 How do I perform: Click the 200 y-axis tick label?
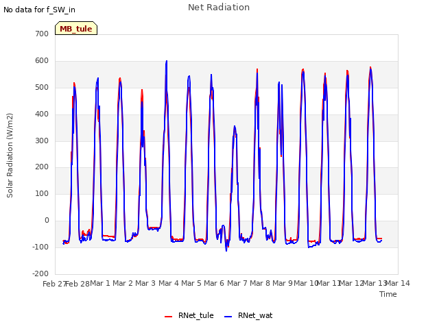(x=42, y=167)
